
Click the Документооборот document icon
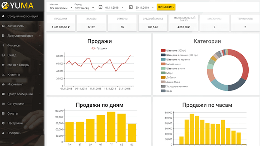pyautogui.click(x=3, y=36)
